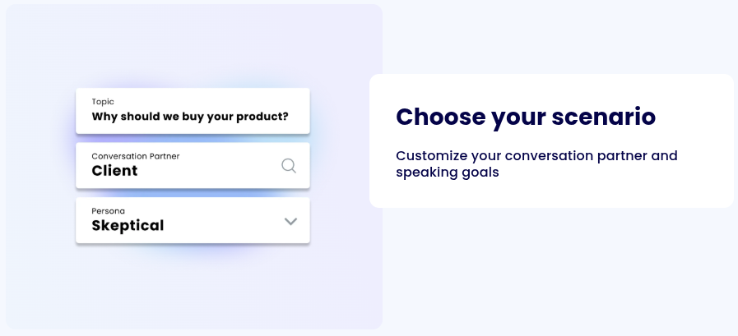
Task: Select the 'Why should we buy your product?' text
Action: click(189, 117)
